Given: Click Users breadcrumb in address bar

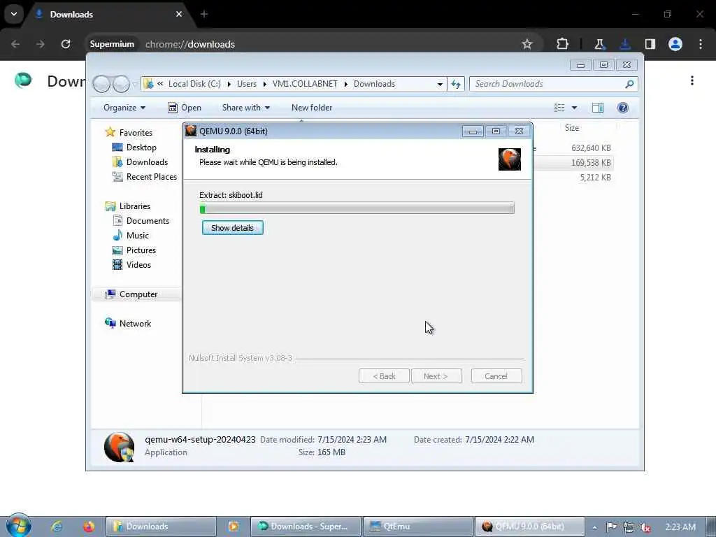Looking at the screenshot, I should [247, 84].
